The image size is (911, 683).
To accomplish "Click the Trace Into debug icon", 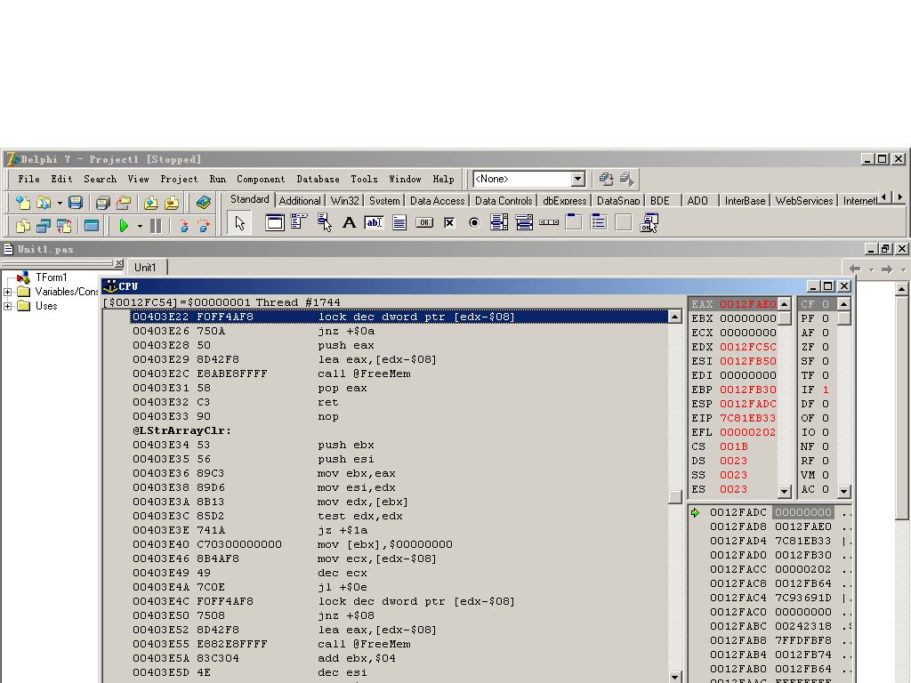I will pos(184,226).
